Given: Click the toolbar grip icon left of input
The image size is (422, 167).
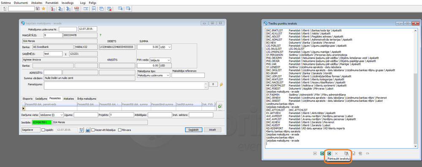Looking at the screenshot, I should coord(5,8).
